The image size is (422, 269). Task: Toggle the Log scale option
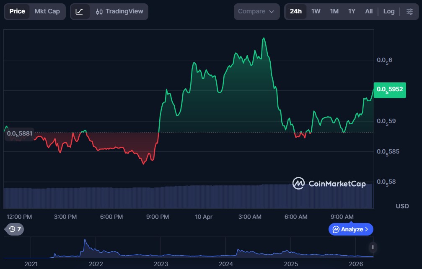click(x=388, y=11)
